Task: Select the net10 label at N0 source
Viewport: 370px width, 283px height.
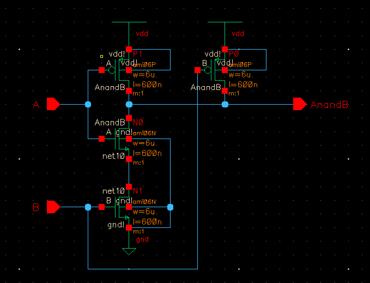Action: [114, 156]
